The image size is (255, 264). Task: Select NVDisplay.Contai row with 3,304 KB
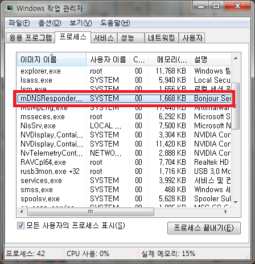pyautogui.click(x=124, y=135)
